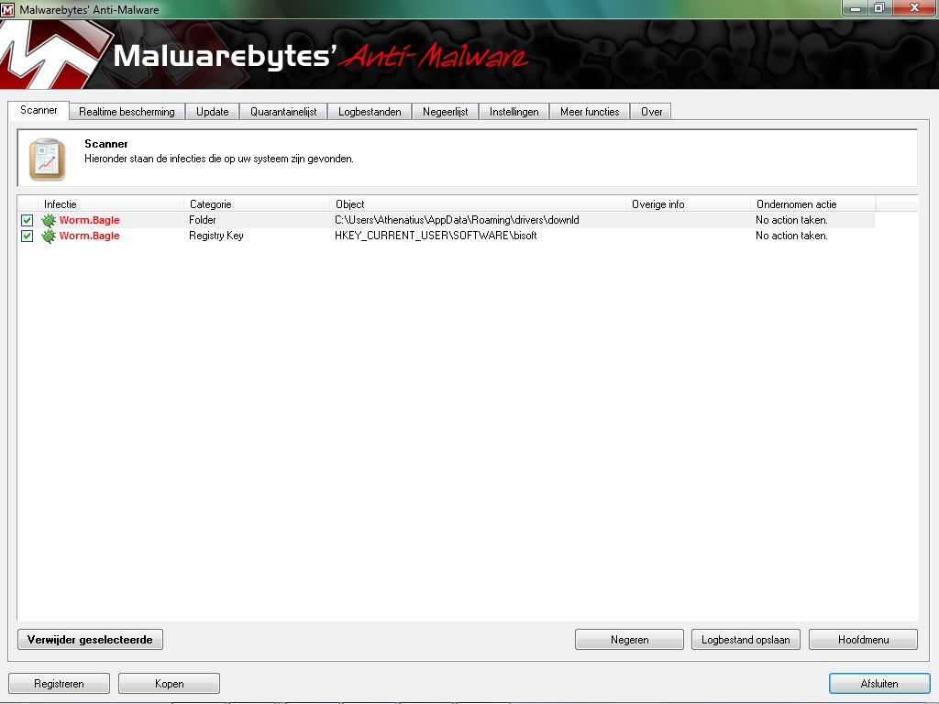The width and height of the screenshot is (939, 704).
Task: Select the Worm.Bagle name in the Folder row
Action: pyautogui.click(x=89, y=220)
